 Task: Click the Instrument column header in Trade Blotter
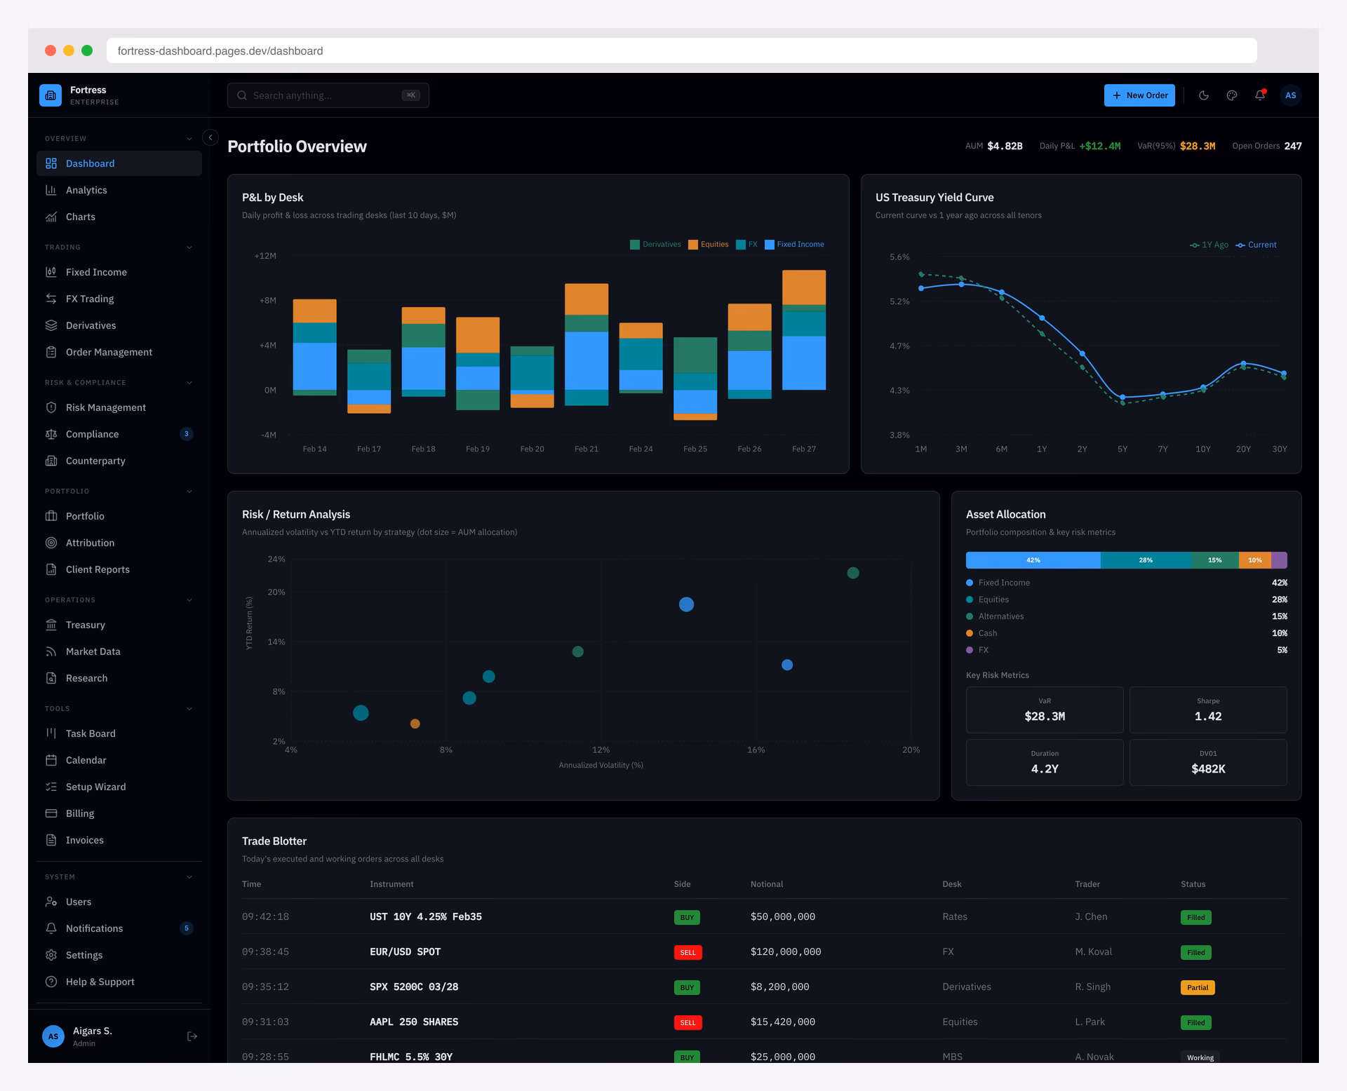[x=391, y=884]
